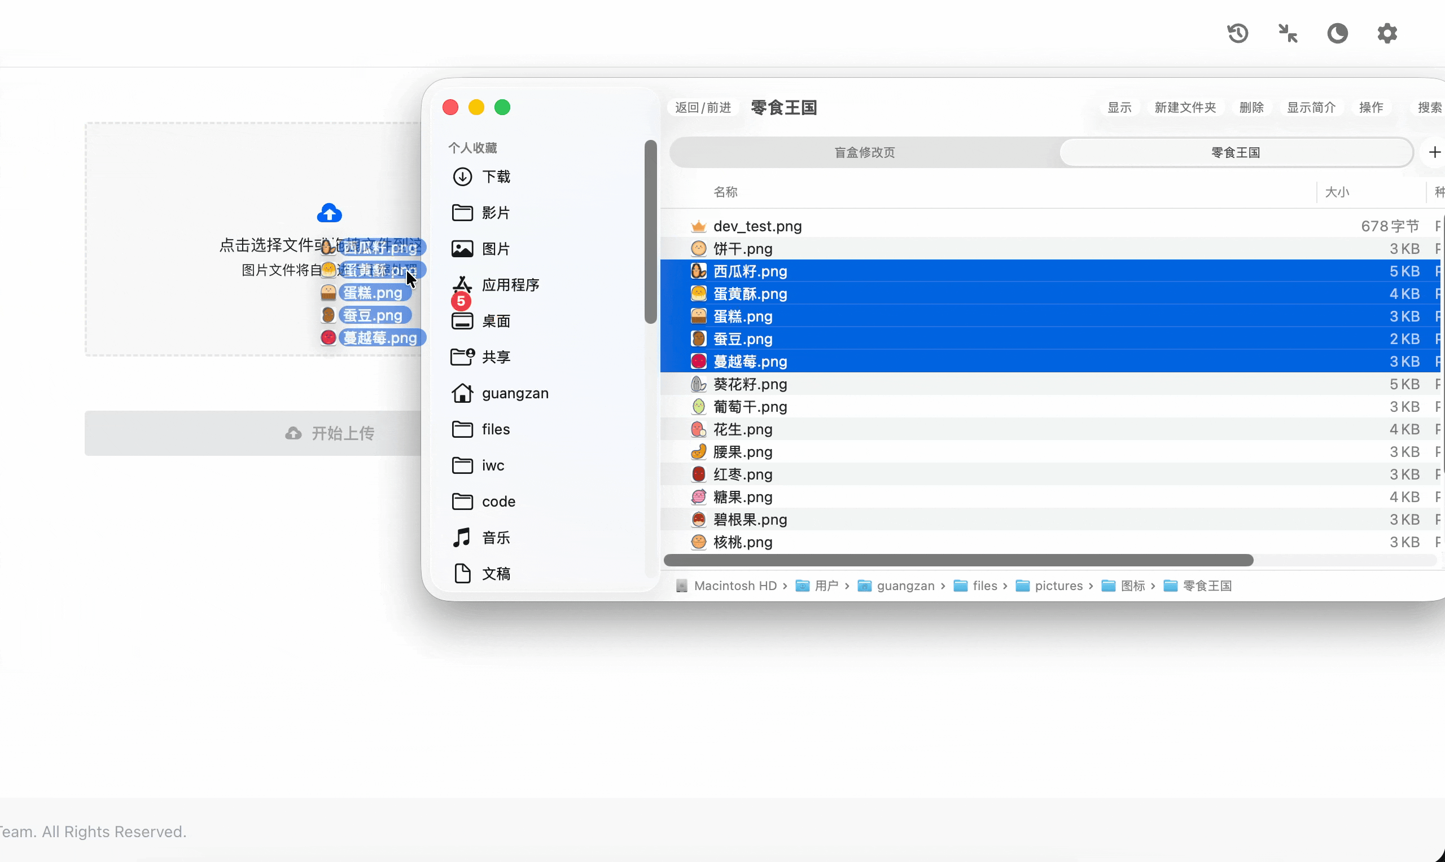This screenshot has height=862, width=1445.
Task: Add new Finder tab with plus
Action: (x=1434, y=152)
